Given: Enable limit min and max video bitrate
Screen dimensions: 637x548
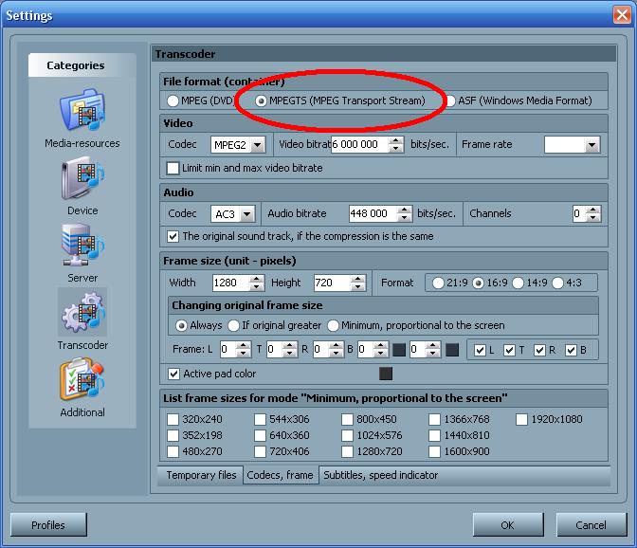Looking at the screenshot, I should point(173,168).
